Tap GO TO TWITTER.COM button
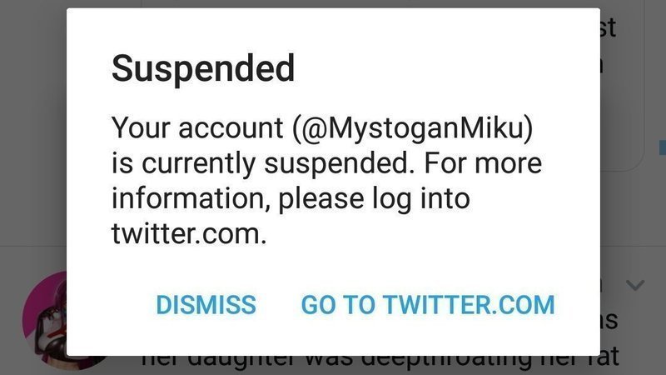The width and height of the screenshot is (666, 375). [x=428, y=305]
